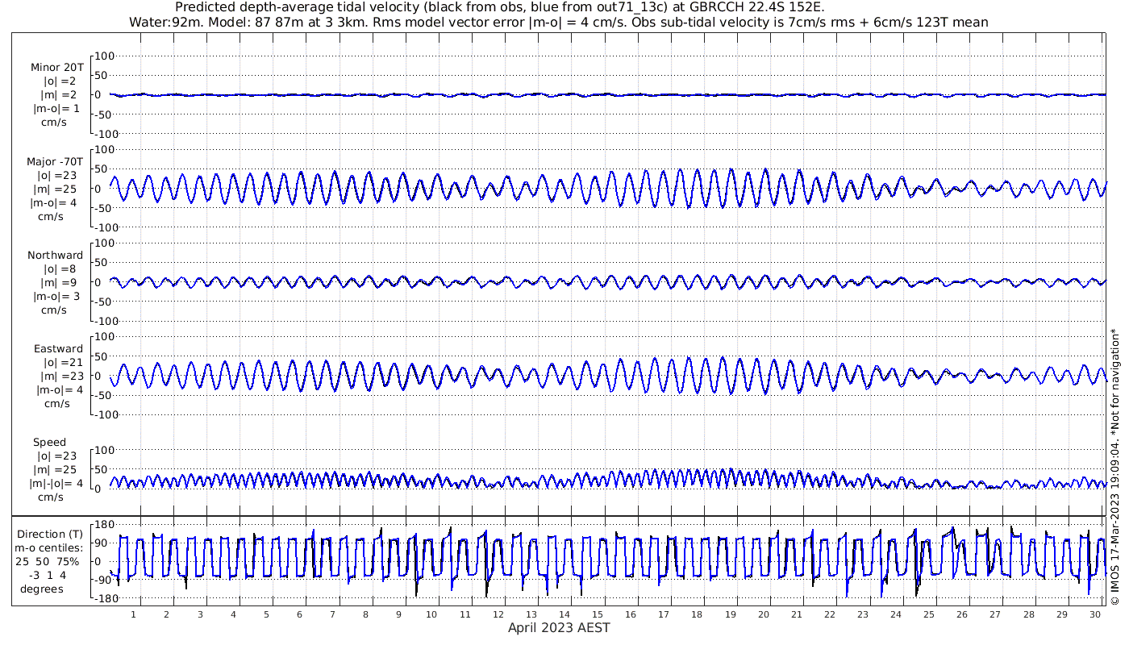Select the 'Eastward' panel label
This screenshot has width=1129, height=645.
58,349
